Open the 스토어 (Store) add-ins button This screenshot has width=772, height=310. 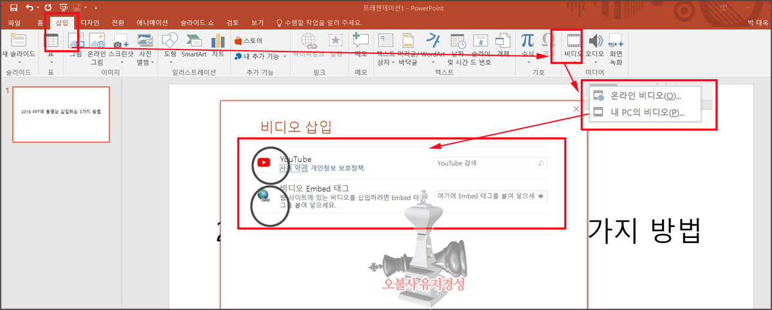click(x=249, y=41)
